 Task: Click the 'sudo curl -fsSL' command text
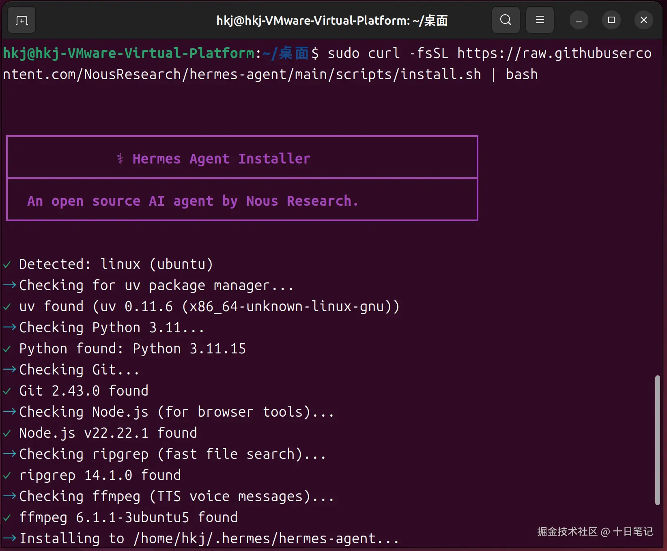point(388,53)
